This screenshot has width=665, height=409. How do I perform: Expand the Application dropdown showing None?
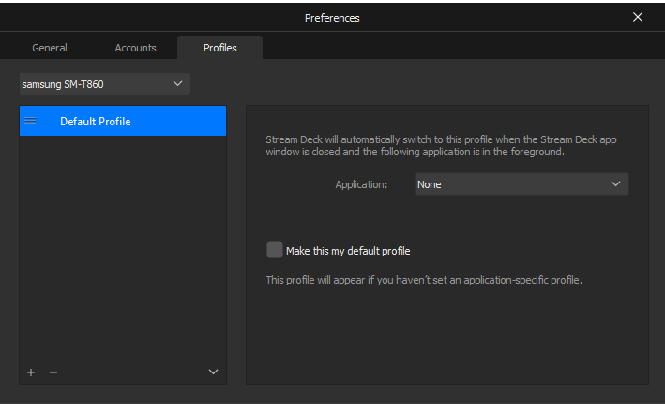(x=511, y=184)
